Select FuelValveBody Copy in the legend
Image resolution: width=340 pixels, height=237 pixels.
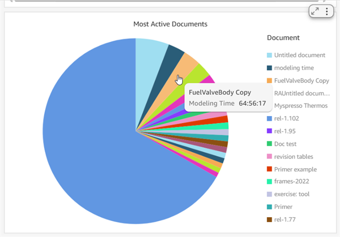tap(301, 81)
